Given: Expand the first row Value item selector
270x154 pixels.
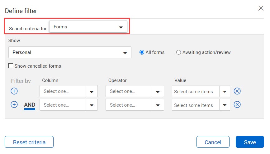Looking at the screenshot, I should 201,91.
